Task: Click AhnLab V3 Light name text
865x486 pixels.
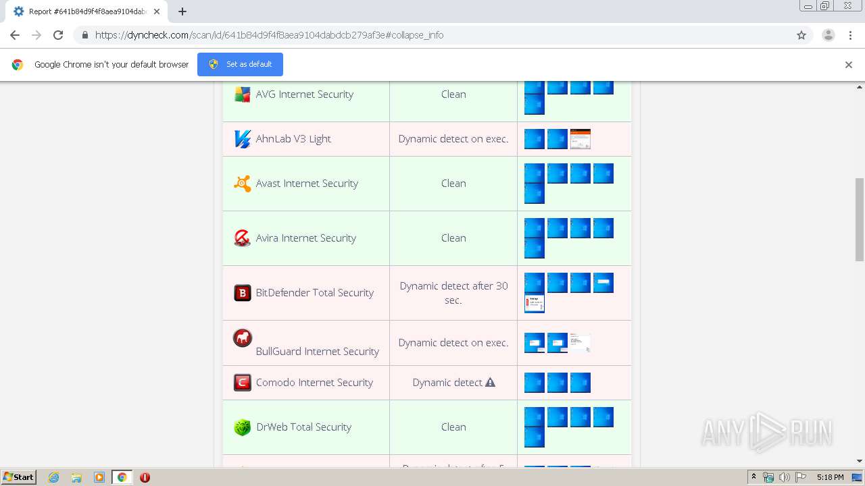Action: pos(293,139)
